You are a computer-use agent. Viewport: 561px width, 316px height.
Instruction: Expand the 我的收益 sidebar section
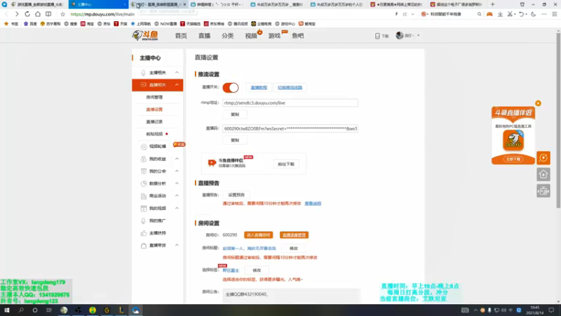pyautogui.click(x=177, y=159)
